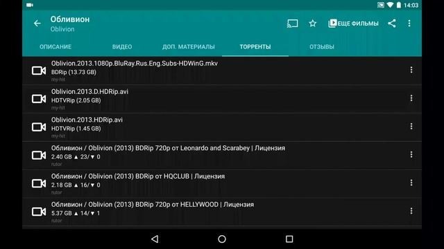Tap the video camera status bar icon
This screenshot has width=444, height=249.
pyautogui.click(x=30, y=5)
